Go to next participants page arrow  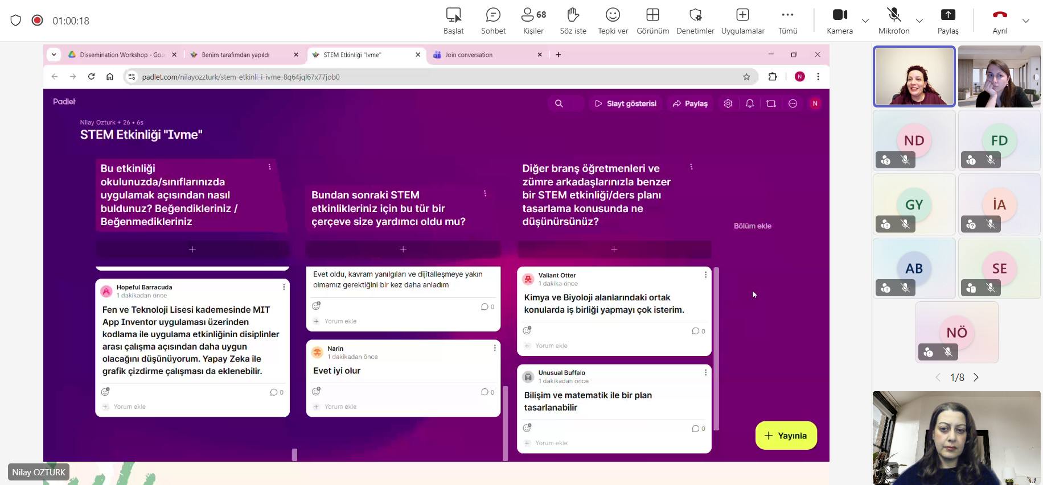976,378
